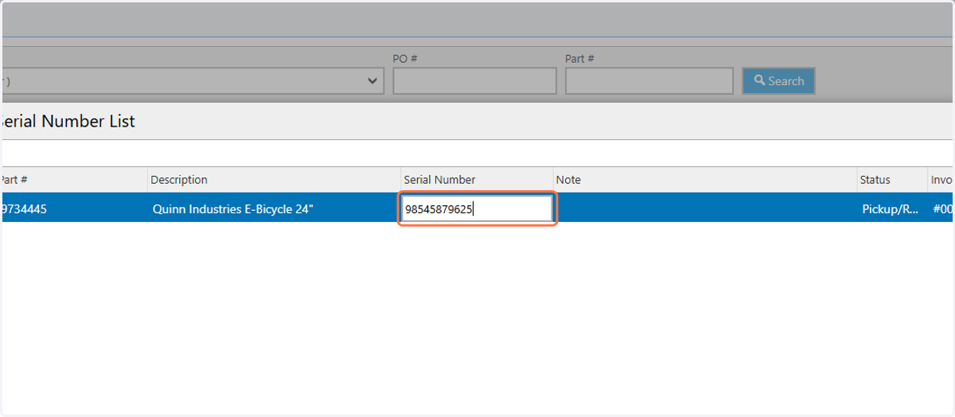Sort by the Description column header
The image size is (955, 417).
pyautogui.click(x=274, y=180)
